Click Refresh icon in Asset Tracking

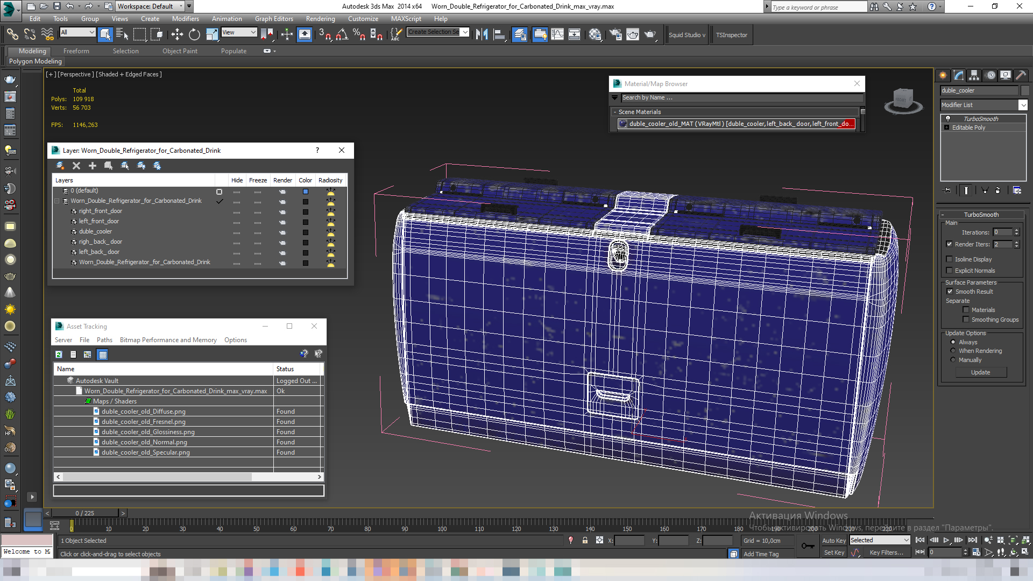click(x=59, y=355)
